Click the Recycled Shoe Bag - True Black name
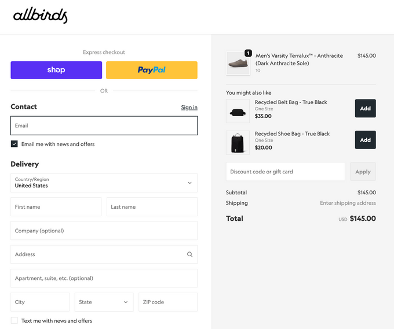 [x=292, y=134]
